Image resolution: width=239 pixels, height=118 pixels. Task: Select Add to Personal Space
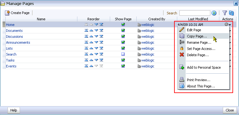point(203,67)
